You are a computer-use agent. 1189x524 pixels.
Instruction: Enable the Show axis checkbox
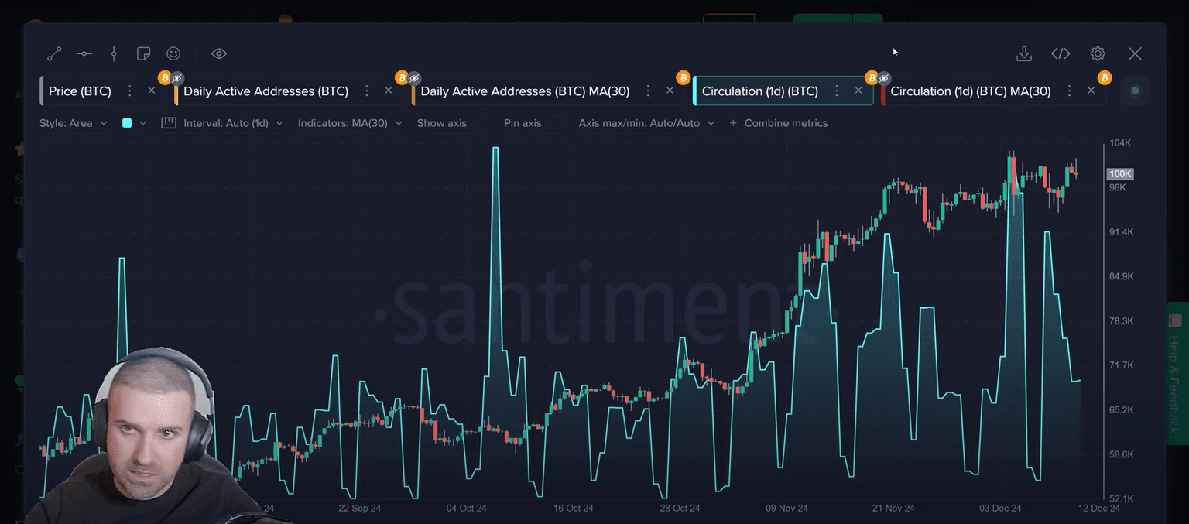(x=481, y=123)
